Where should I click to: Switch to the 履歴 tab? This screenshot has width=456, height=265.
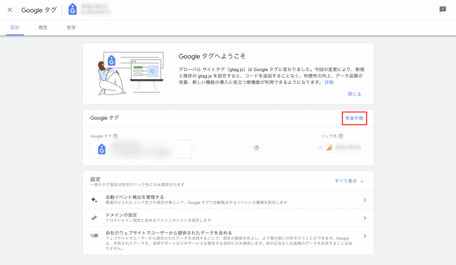pyautogui.click(x=43, y=27)
